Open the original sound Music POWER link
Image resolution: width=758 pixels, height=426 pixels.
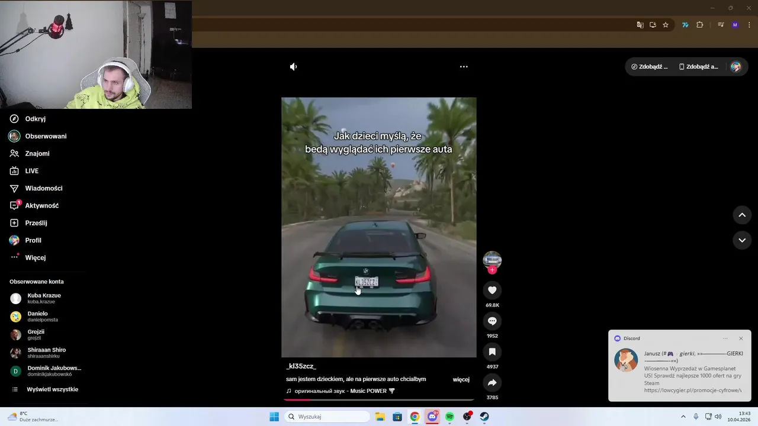pos(341,391)
